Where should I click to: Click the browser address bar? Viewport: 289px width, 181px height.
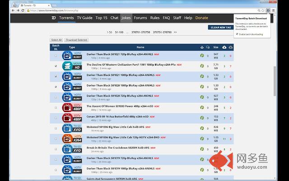142,10
